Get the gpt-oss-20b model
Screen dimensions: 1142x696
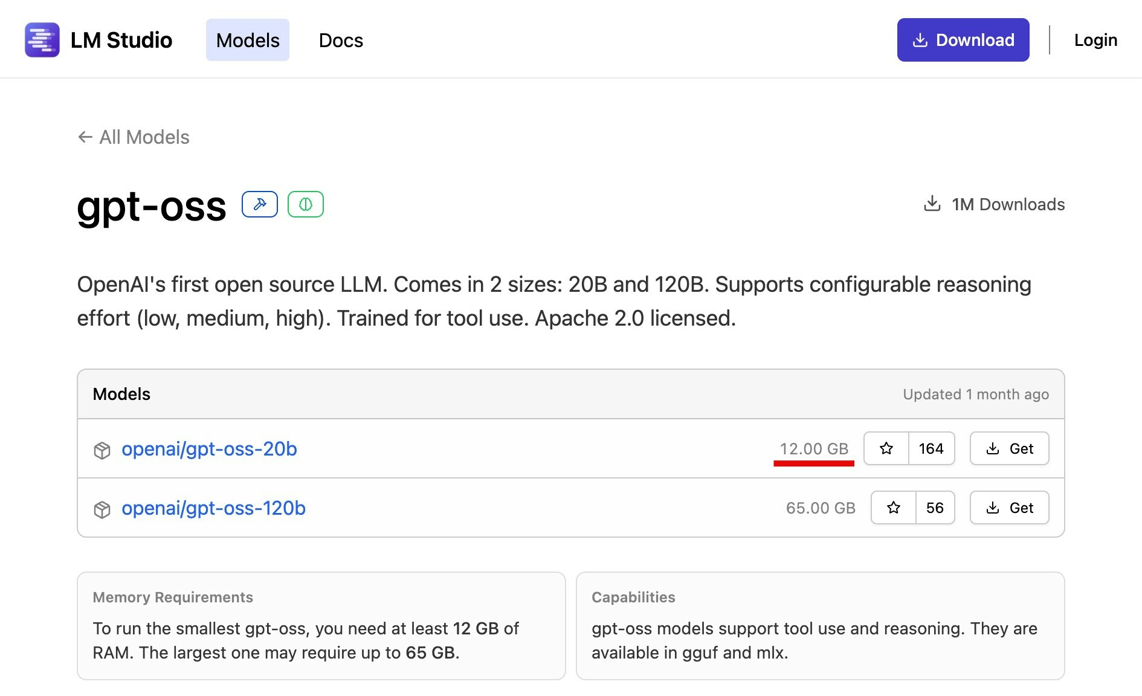1009,448
